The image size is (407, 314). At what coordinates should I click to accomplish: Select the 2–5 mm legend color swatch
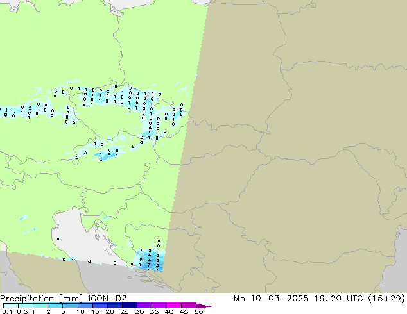[55, 306]
